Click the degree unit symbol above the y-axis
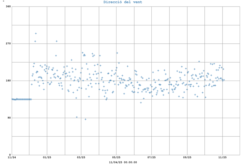The height and width of the screenshot is (164, 246). click(4, 2)
